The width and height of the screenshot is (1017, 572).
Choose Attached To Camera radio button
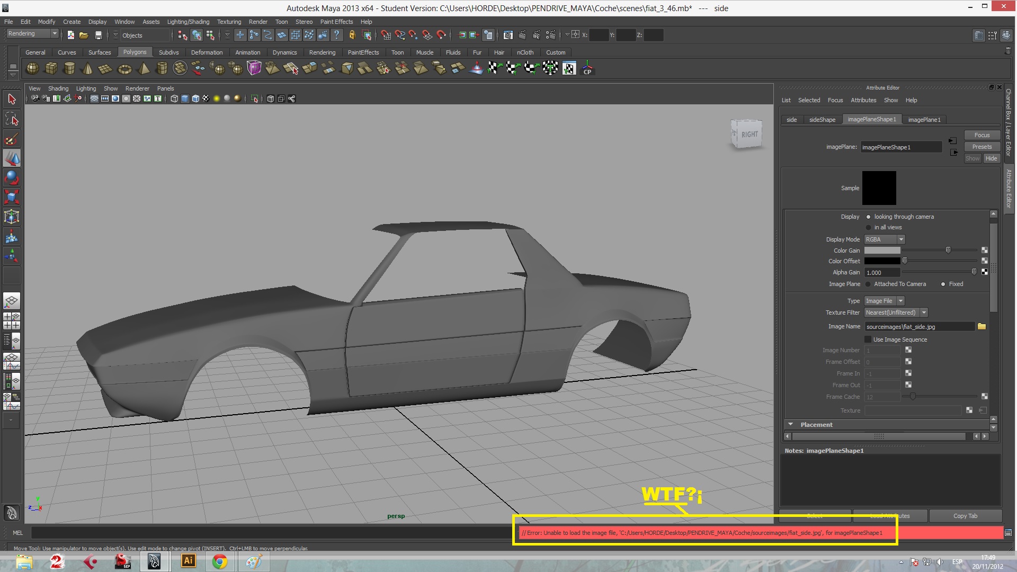click(868, 284)
